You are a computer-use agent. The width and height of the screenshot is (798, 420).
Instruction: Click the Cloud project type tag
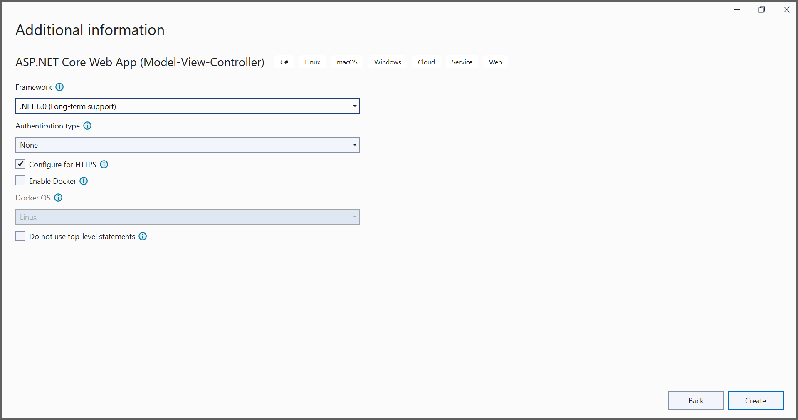coord(426,62)
